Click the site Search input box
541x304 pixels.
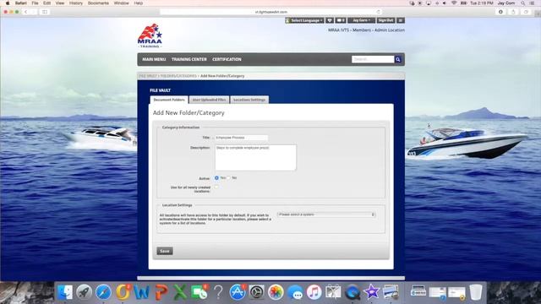[x=373, y=59]
